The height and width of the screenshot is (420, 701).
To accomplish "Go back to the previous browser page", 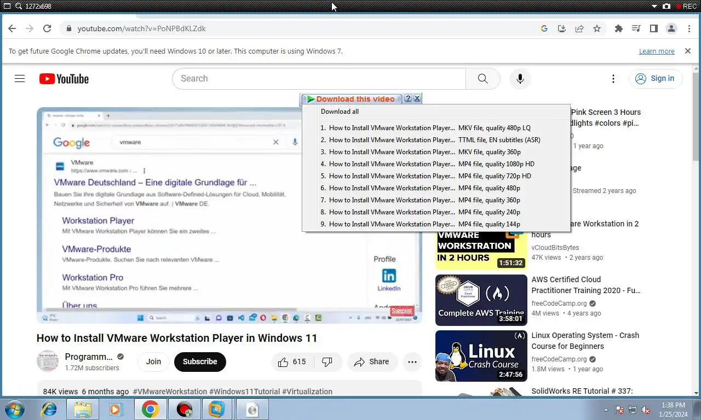I will [12, 28].
